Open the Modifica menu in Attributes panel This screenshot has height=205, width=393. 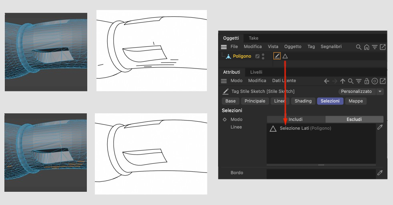coord(257,81)
